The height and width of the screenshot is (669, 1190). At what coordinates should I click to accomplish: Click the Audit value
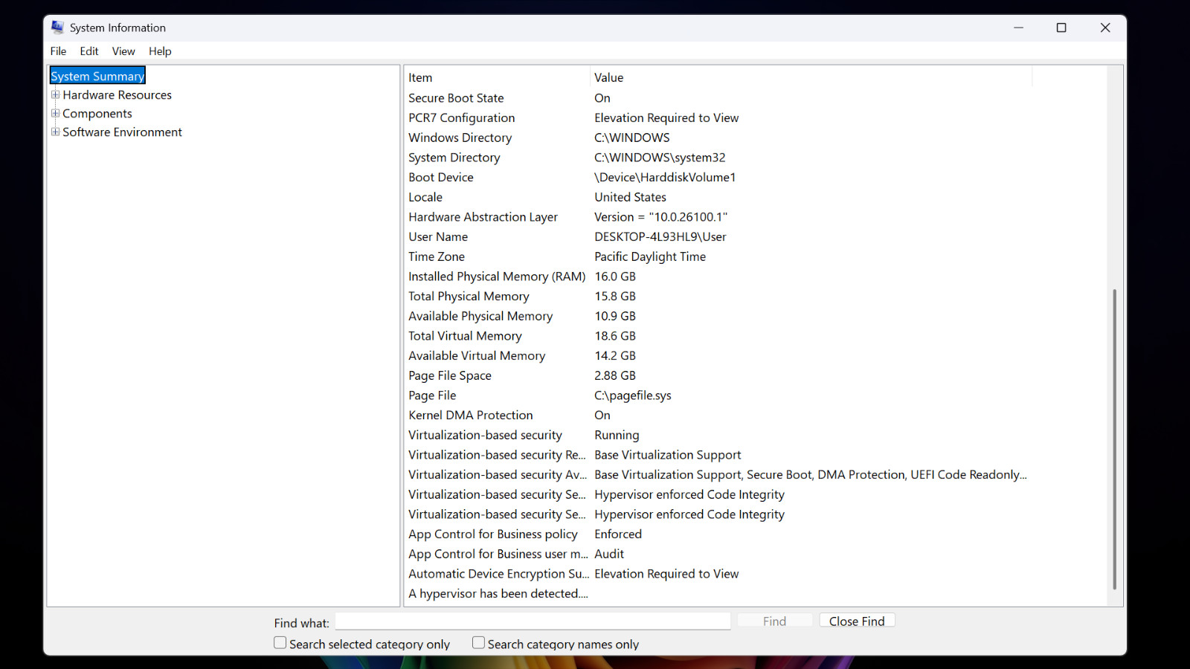click(609, 554)
